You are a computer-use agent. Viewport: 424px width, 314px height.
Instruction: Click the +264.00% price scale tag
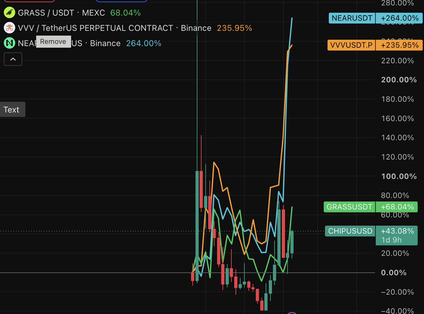tap(399, 18)
